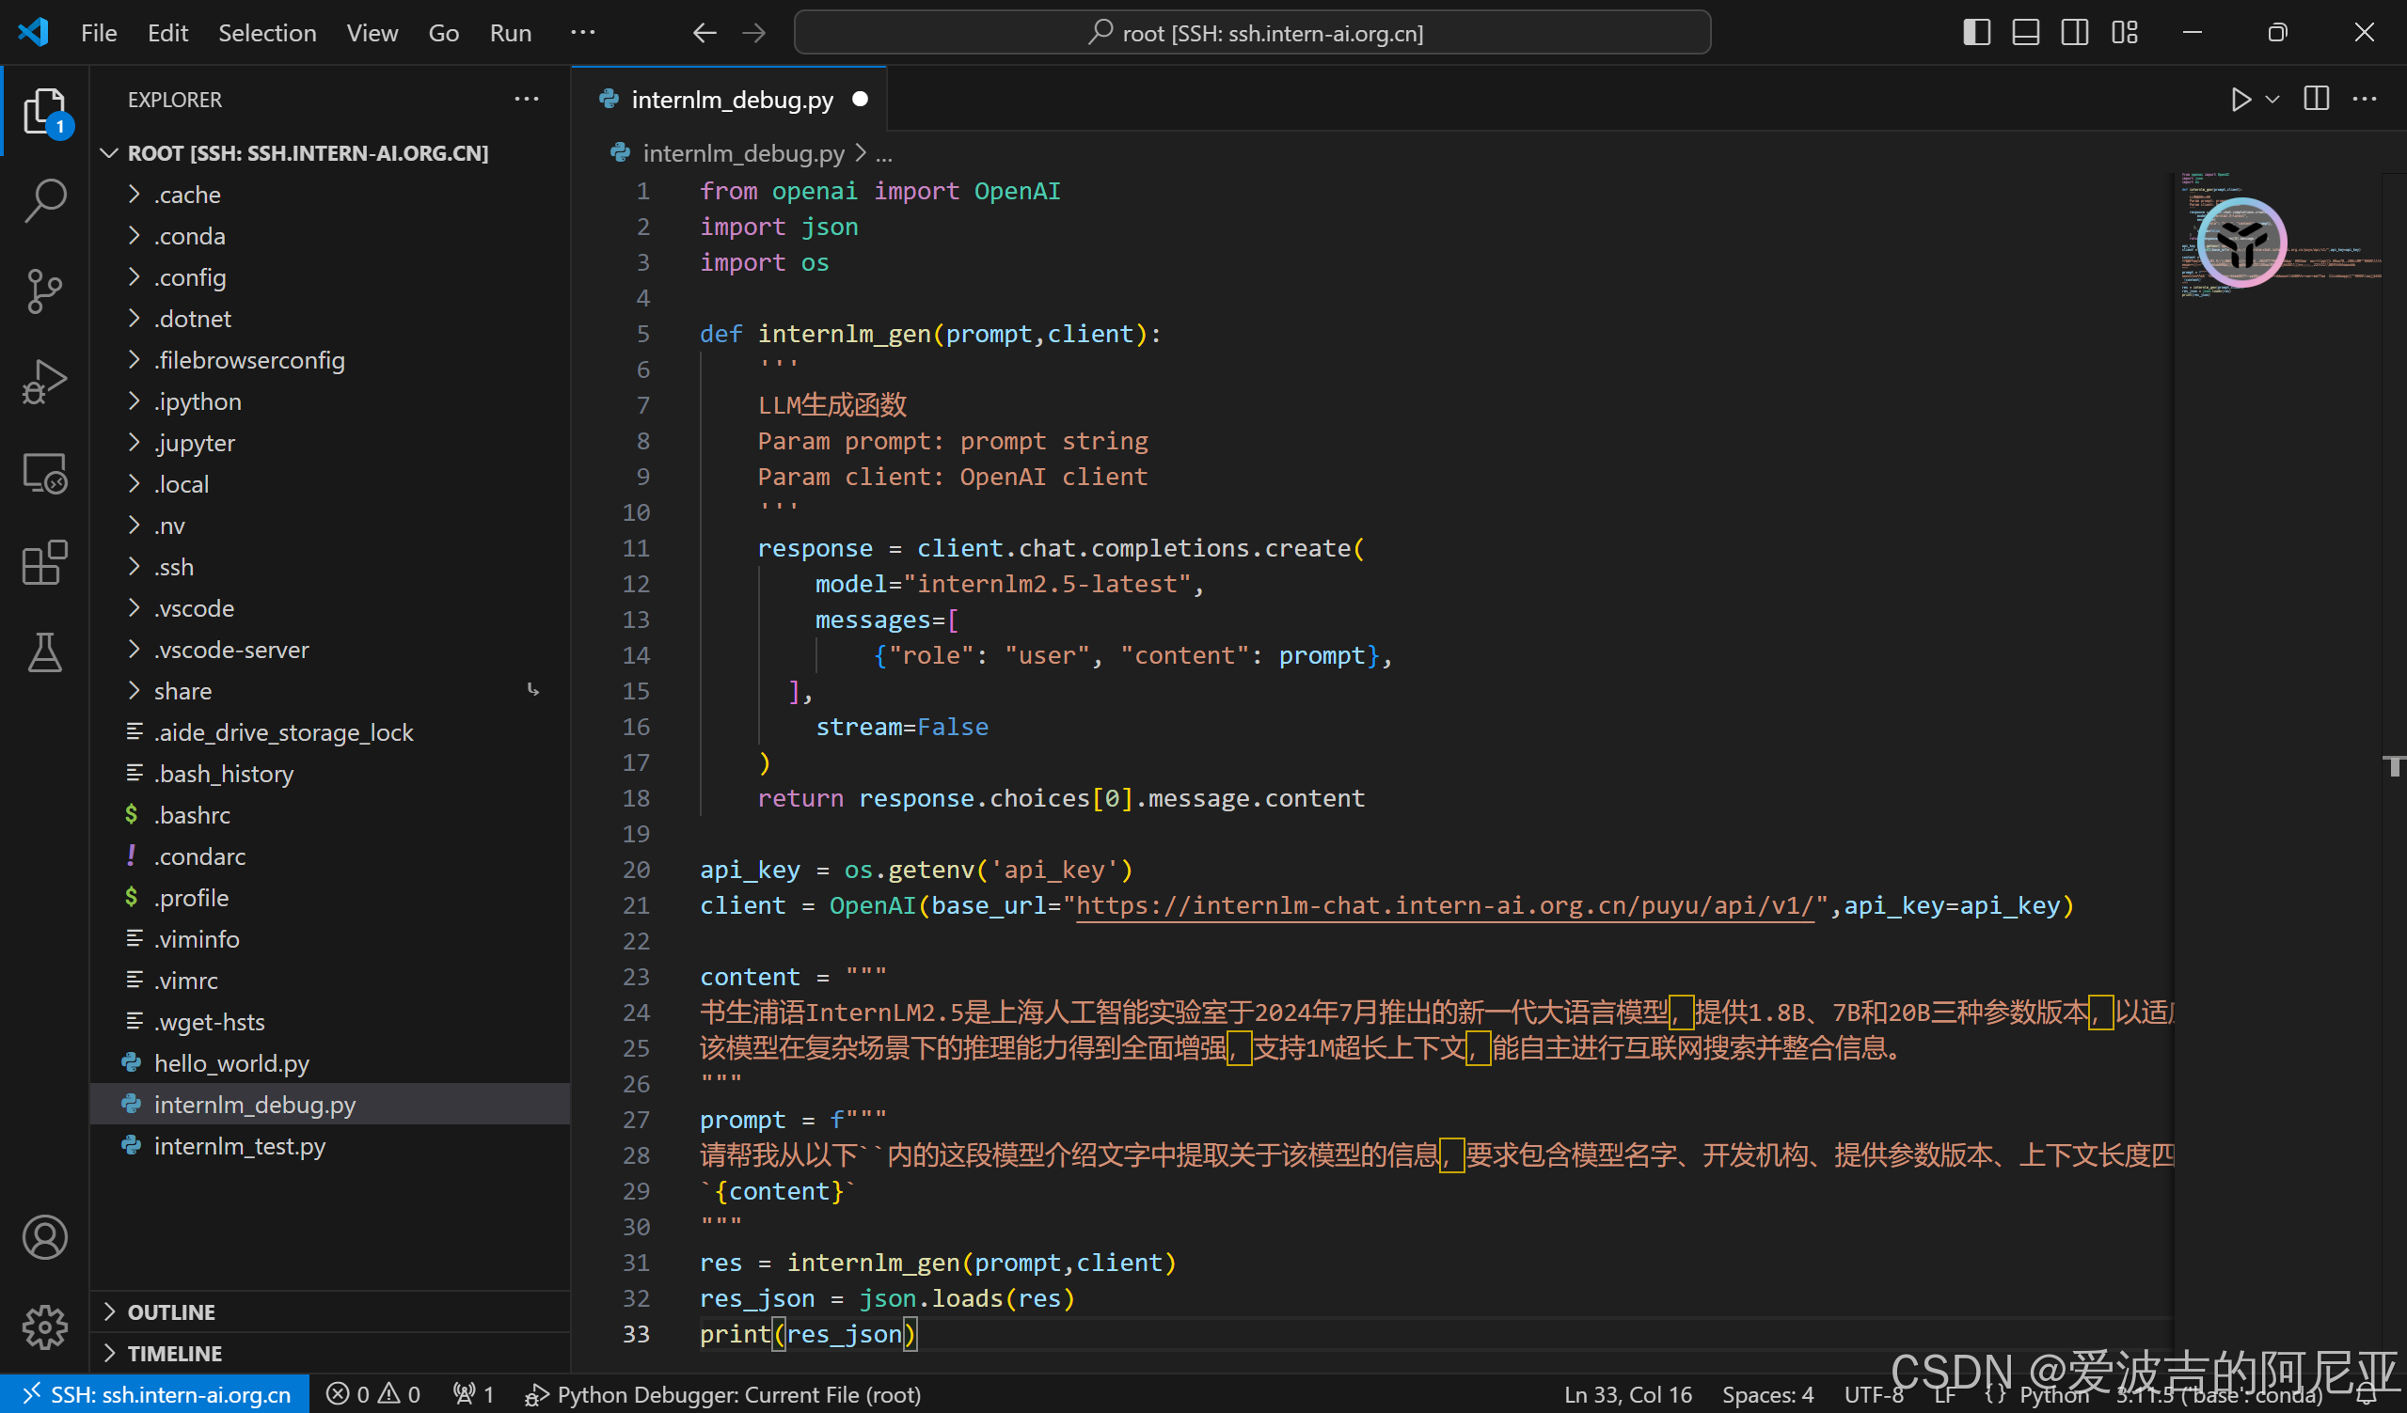This screenshot has width=2407, height=1413.
Task: Toggle the bottom Panel layout button
Action: [2025, 33]
